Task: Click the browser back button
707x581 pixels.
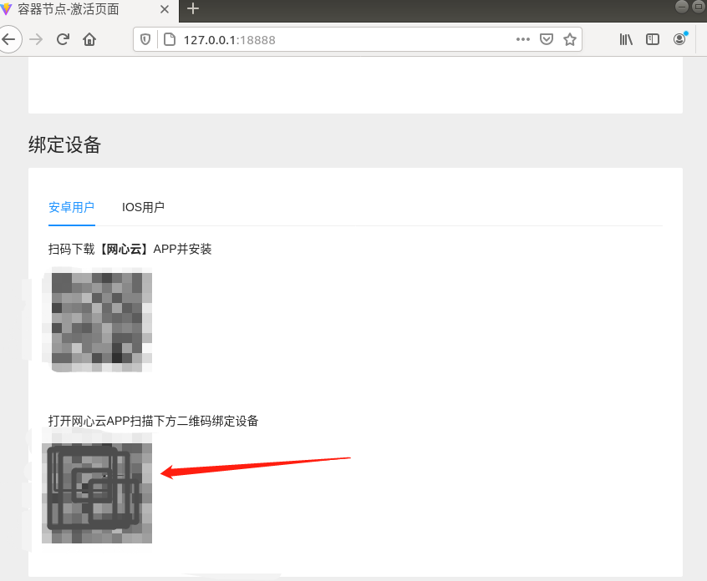Action: tap(9, 38)
